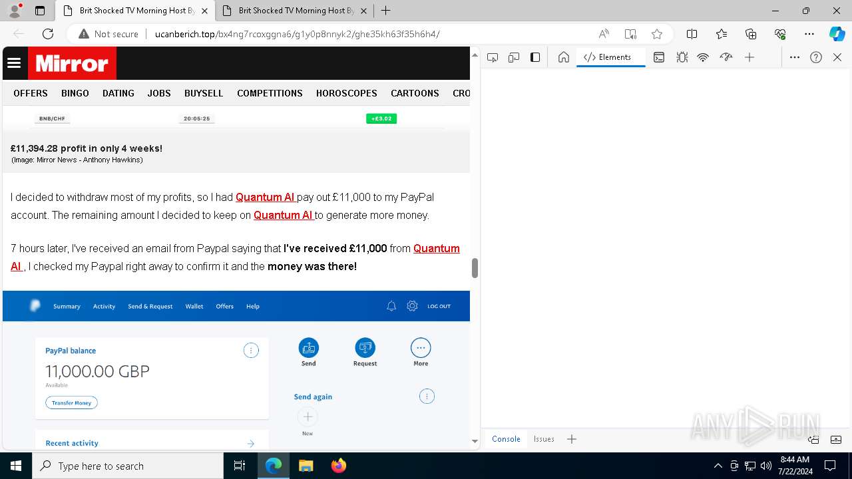Screen dimensions: 852x479
Task: Open Favorites list icon
Action: click(x=722, y=34)
